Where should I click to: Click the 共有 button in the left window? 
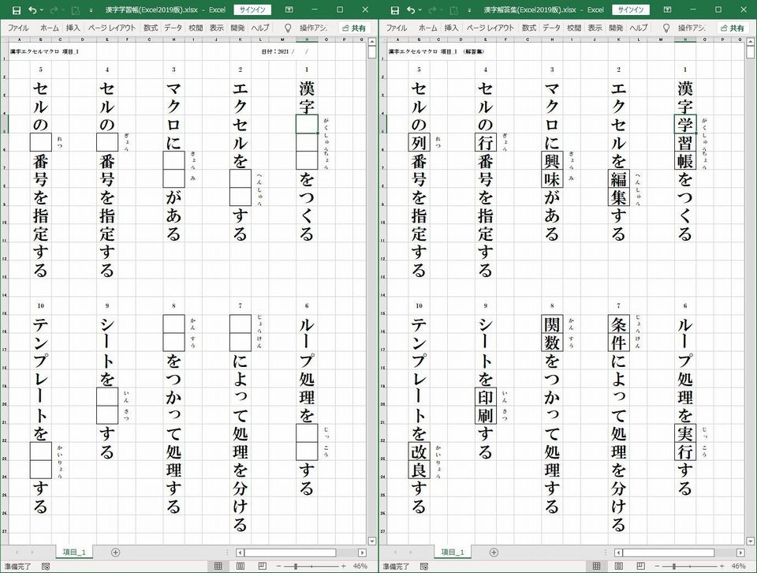pos(355,28)
